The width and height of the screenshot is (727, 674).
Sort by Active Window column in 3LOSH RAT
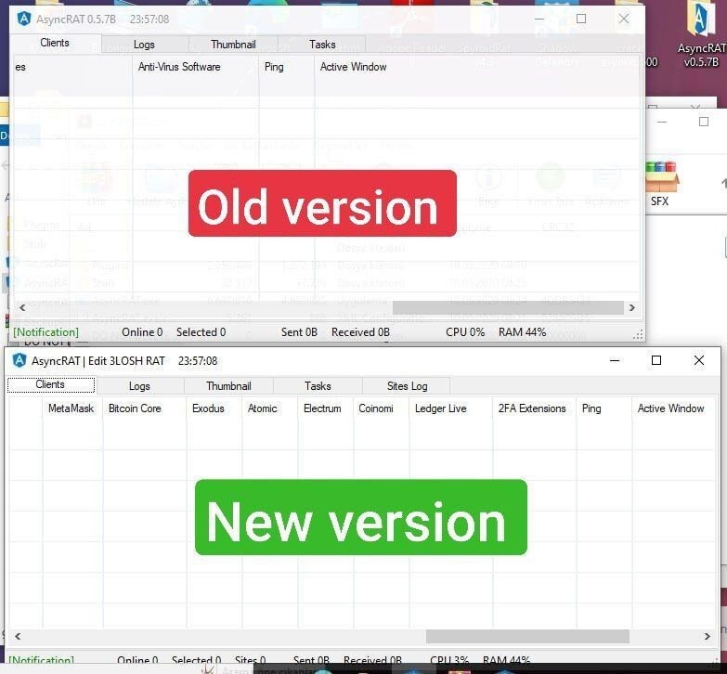pyautogui.click(x=673, y=408)
